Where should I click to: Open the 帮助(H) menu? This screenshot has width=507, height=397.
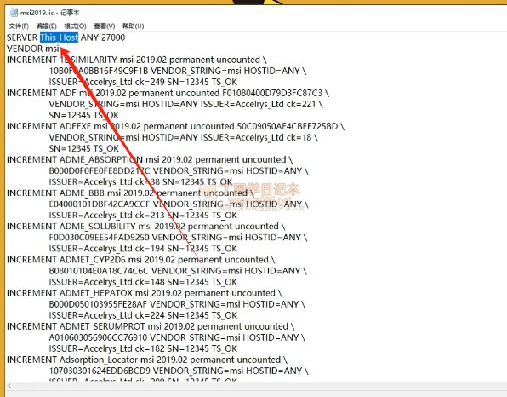coord(133,26)
